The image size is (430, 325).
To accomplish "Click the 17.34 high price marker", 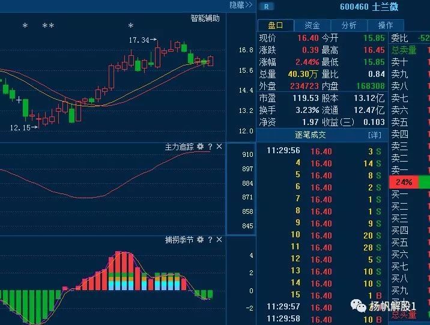I will click(x=143, y=40).
